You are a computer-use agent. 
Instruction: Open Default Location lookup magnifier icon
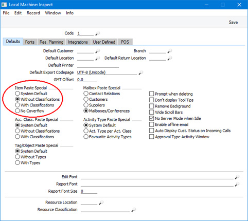coord(98,58)
